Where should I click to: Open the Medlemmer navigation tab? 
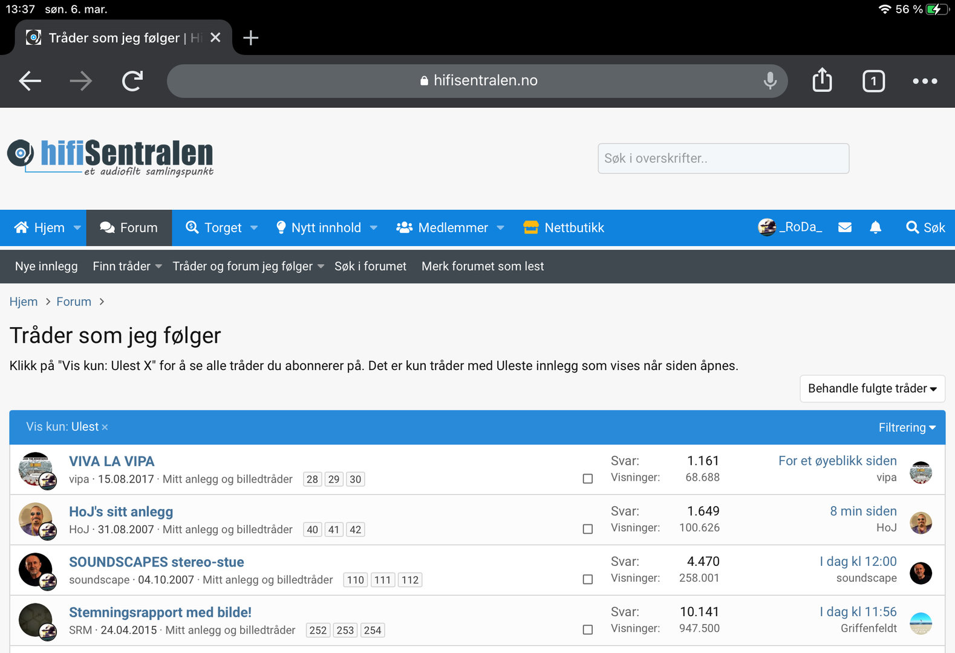pos(442,227)
